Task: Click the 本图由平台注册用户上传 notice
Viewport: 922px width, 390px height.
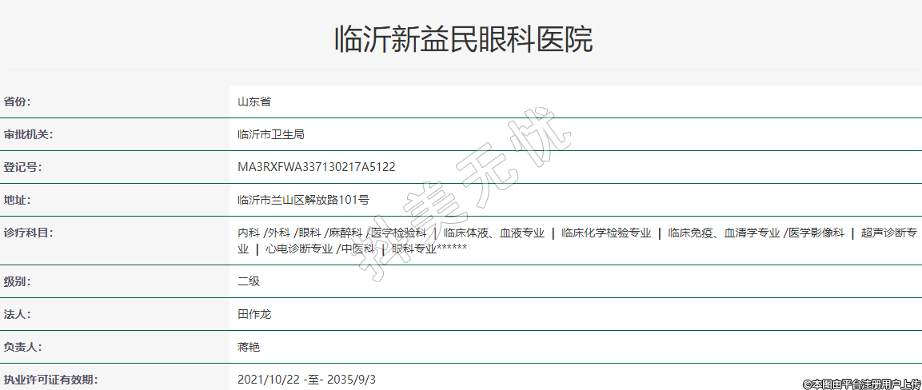Action: click(861, 384)
